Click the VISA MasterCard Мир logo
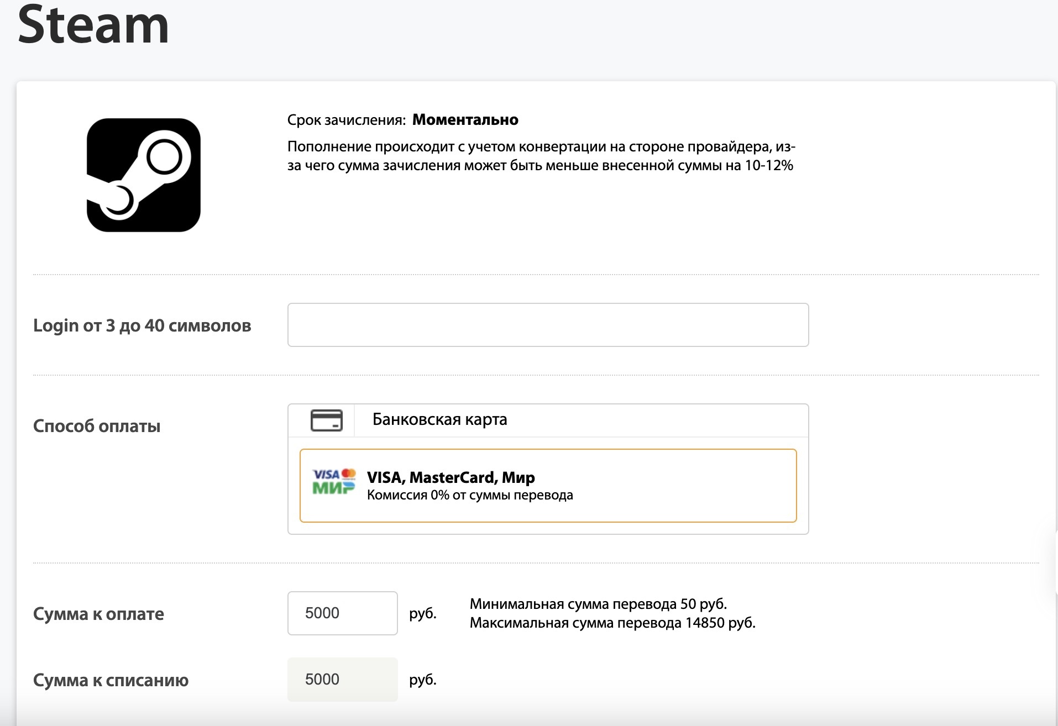 pos(334,482)
